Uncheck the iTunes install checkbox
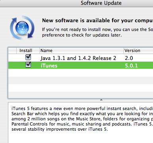153x143 pixels. [28, 65]
